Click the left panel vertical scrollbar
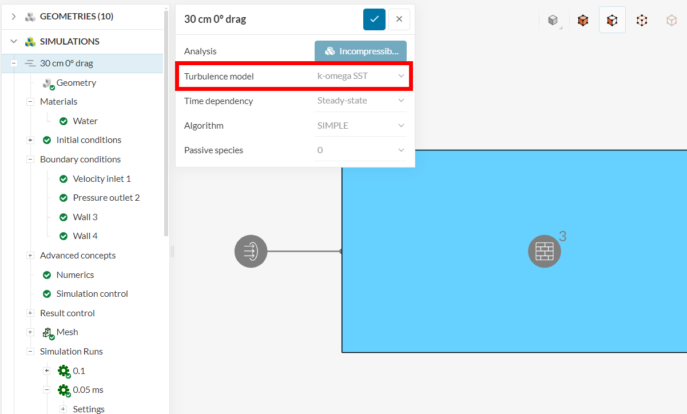This screenshot has height=414, width=687. pyautogui.click(x=166, y=114)
